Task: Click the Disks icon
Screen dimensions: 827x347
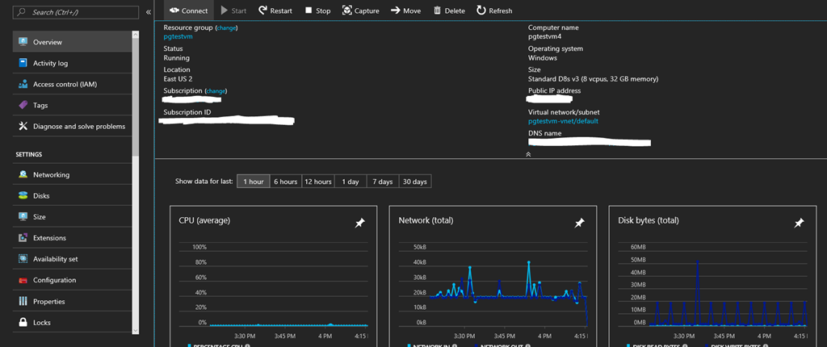Action: (x=23, y=195)
